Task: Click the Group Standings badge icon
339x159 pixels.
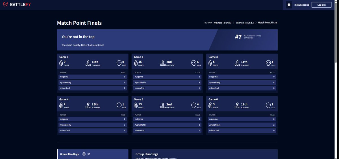Action: coord(84,154)
